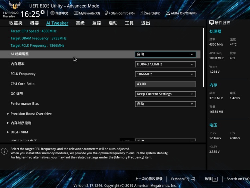Open the 启动 tab

point(113,23)
